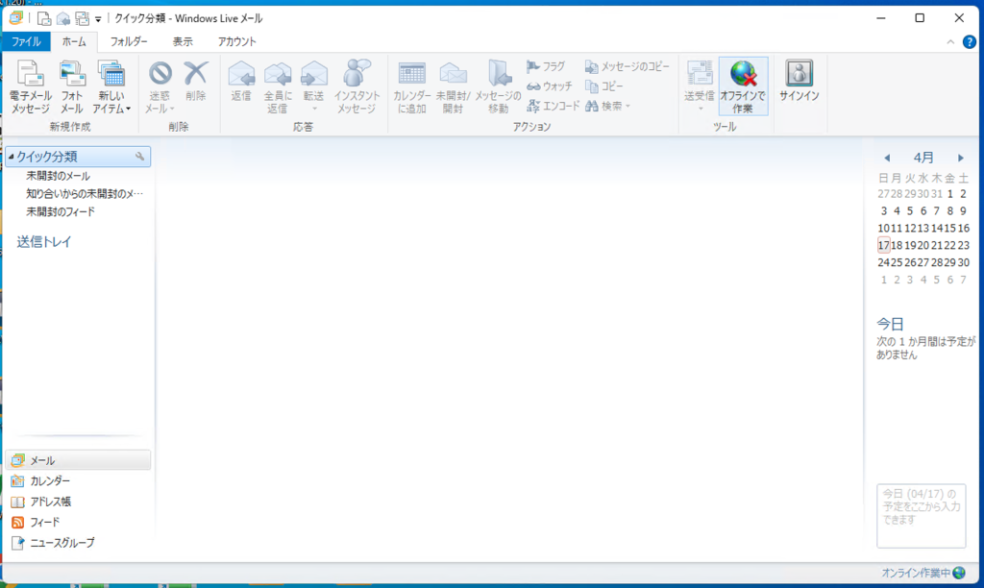Start an インスタント メッセージ
The image size is (984, 588).
coord(357,86)
